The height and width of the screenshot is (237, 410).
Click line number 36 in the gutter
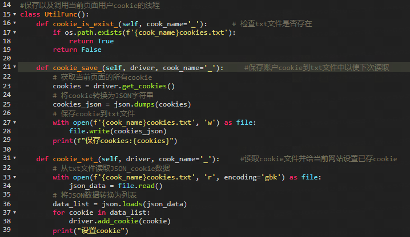click(x=7, y=204)
